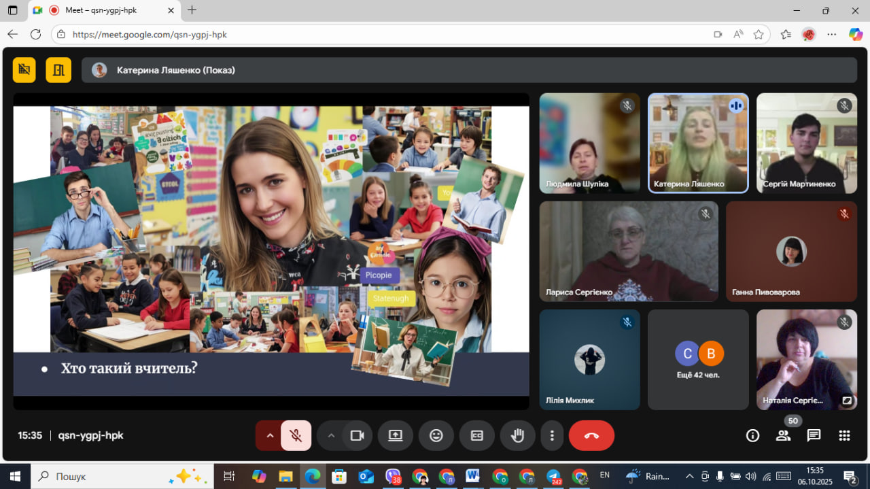Open the in-call chat panel
870x489 pixels.
(x=814, y=436)
